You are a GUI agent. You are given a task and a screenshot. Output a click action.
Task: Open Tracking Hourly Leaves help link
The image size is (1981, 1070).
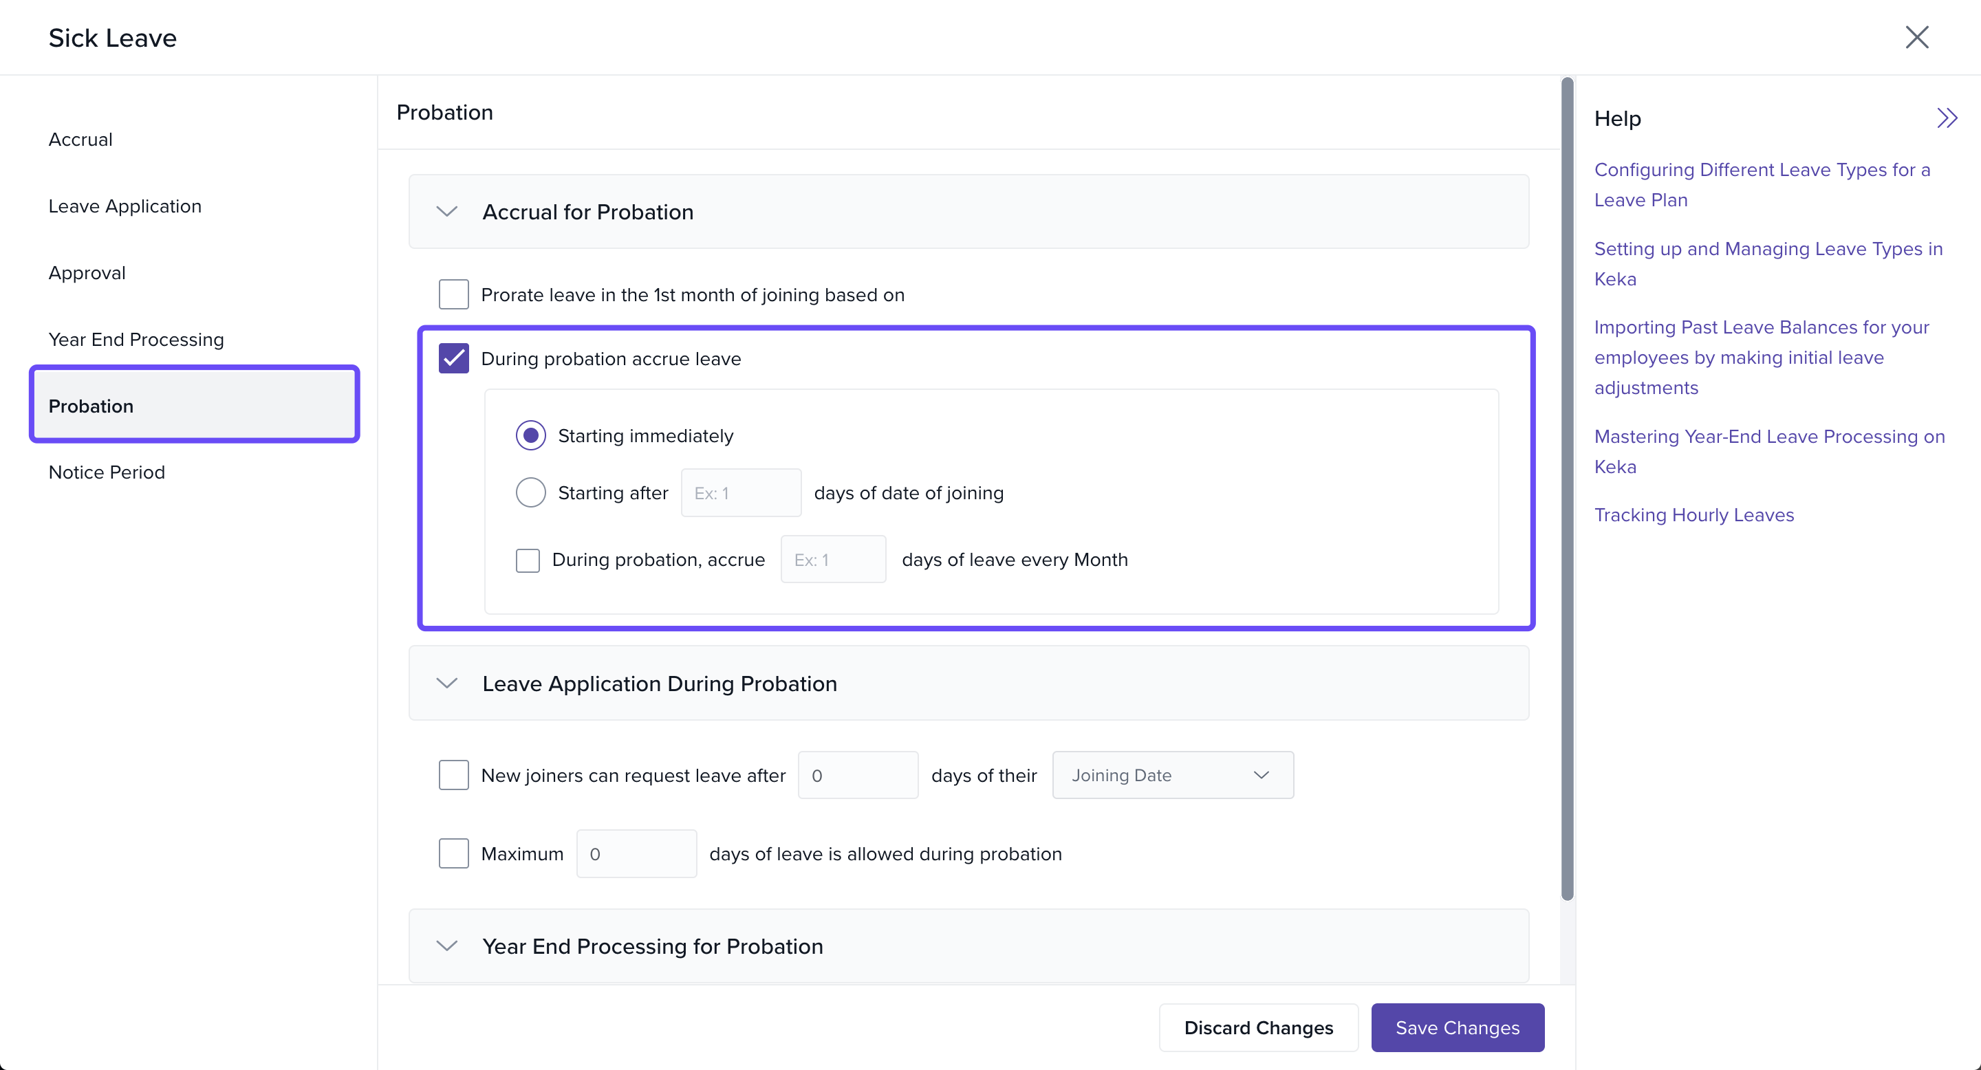1693,515
